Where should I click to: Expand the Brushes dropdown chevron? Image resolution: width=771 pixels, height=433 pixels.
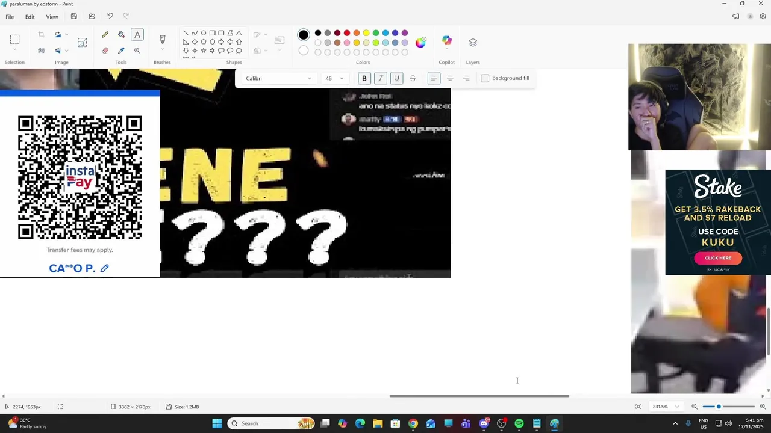pyautogui.click(x=162, y=50)
